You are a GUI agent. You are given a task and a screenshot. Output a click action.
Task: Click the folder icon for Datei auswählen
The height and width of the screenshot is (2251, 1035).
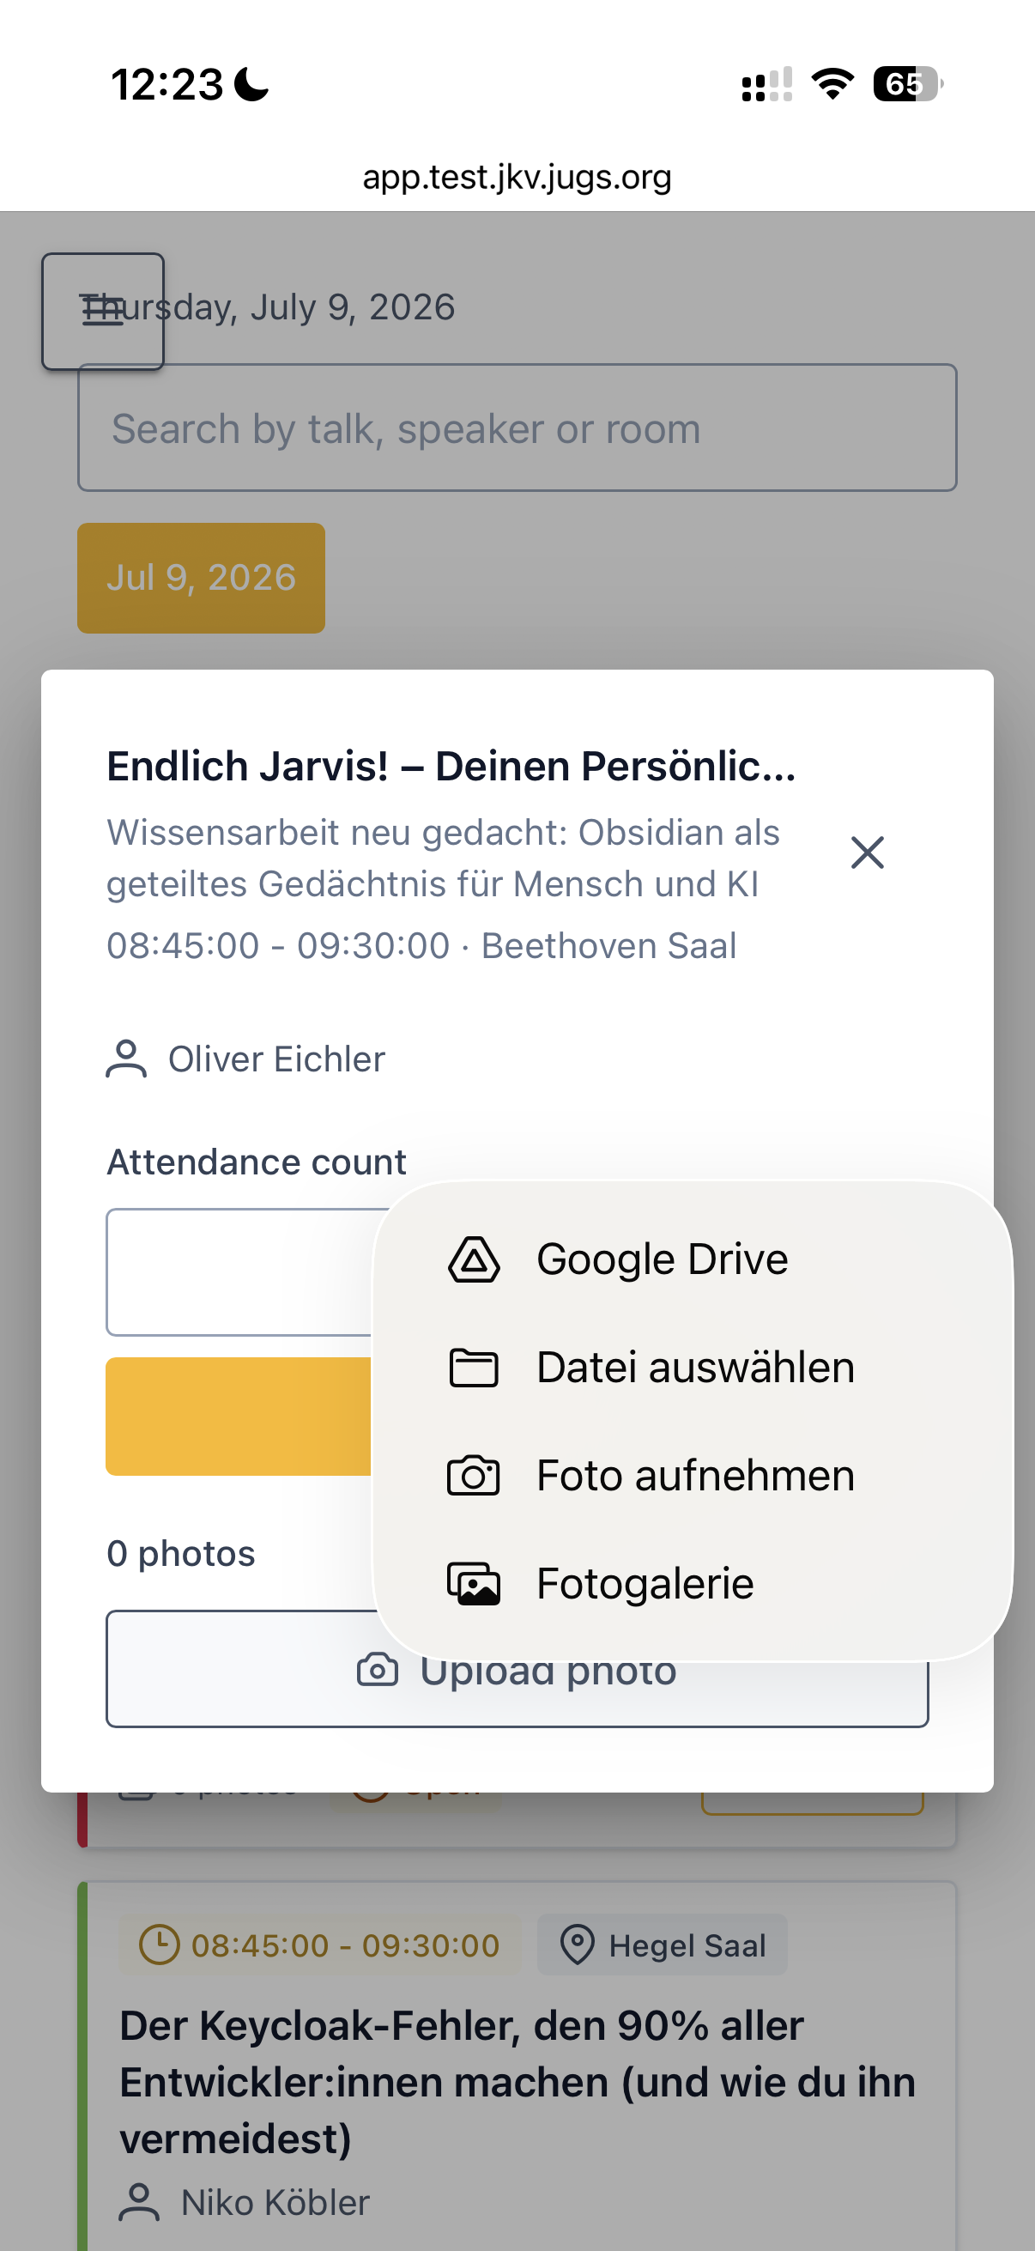(474, 1368)
